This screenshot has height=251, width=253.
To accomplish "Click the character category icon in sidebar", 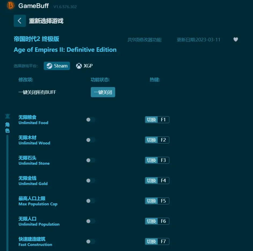I will point(8,116).
